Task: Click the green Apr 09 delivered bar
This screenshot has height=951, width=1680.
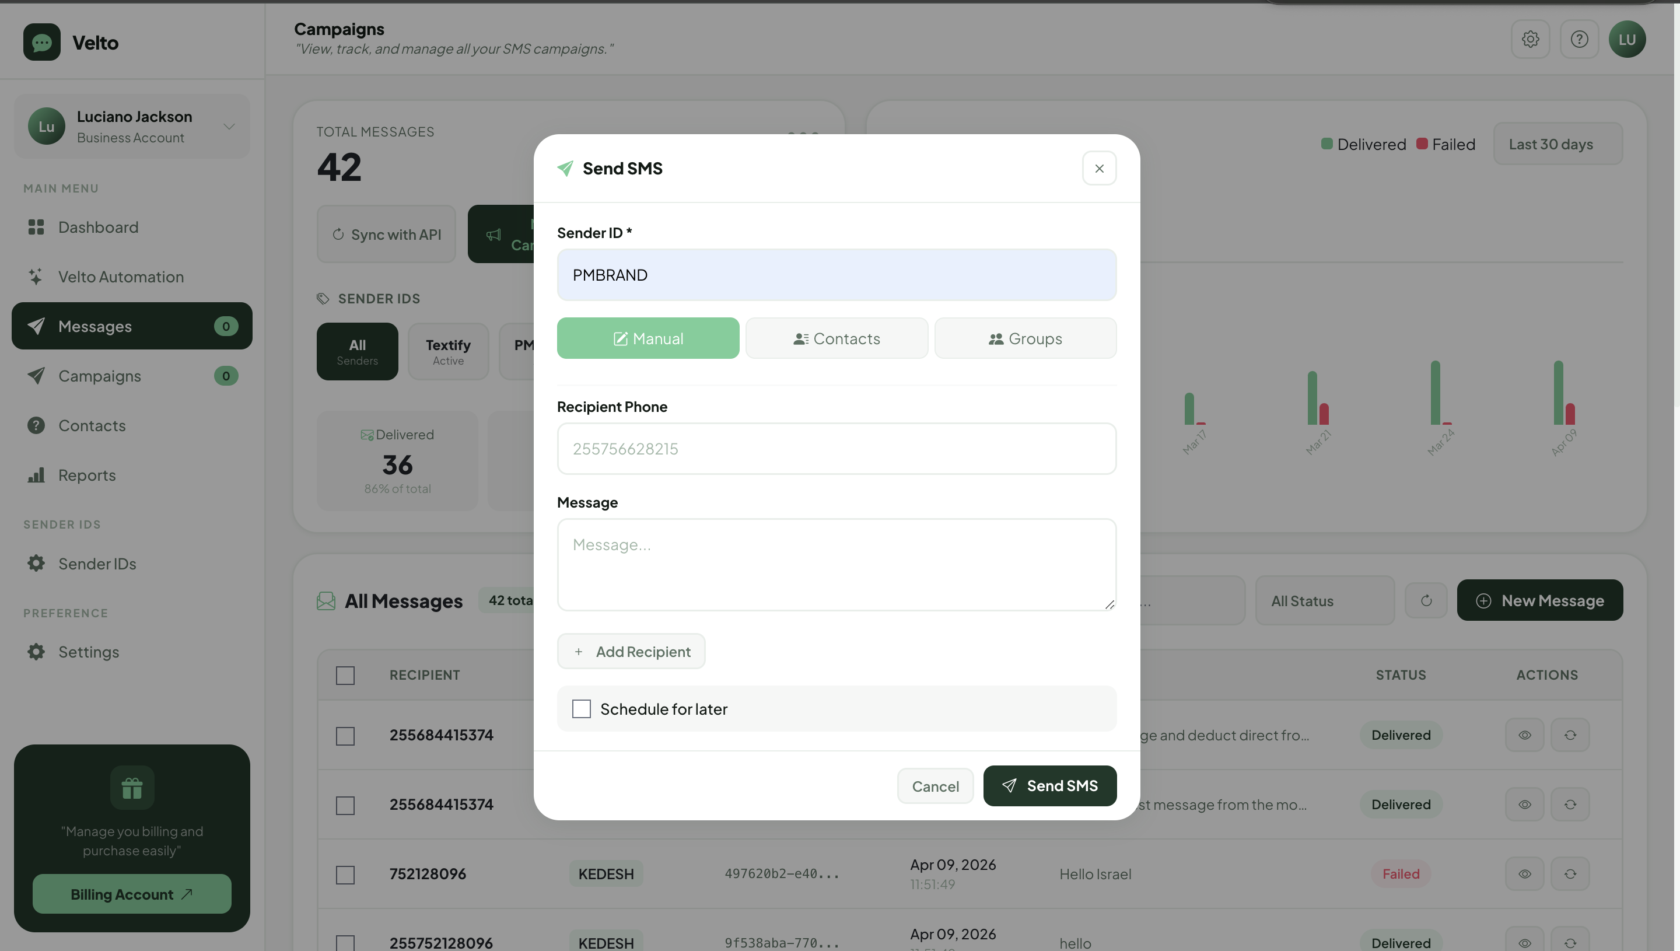Action: click(x=1558, y=393)
